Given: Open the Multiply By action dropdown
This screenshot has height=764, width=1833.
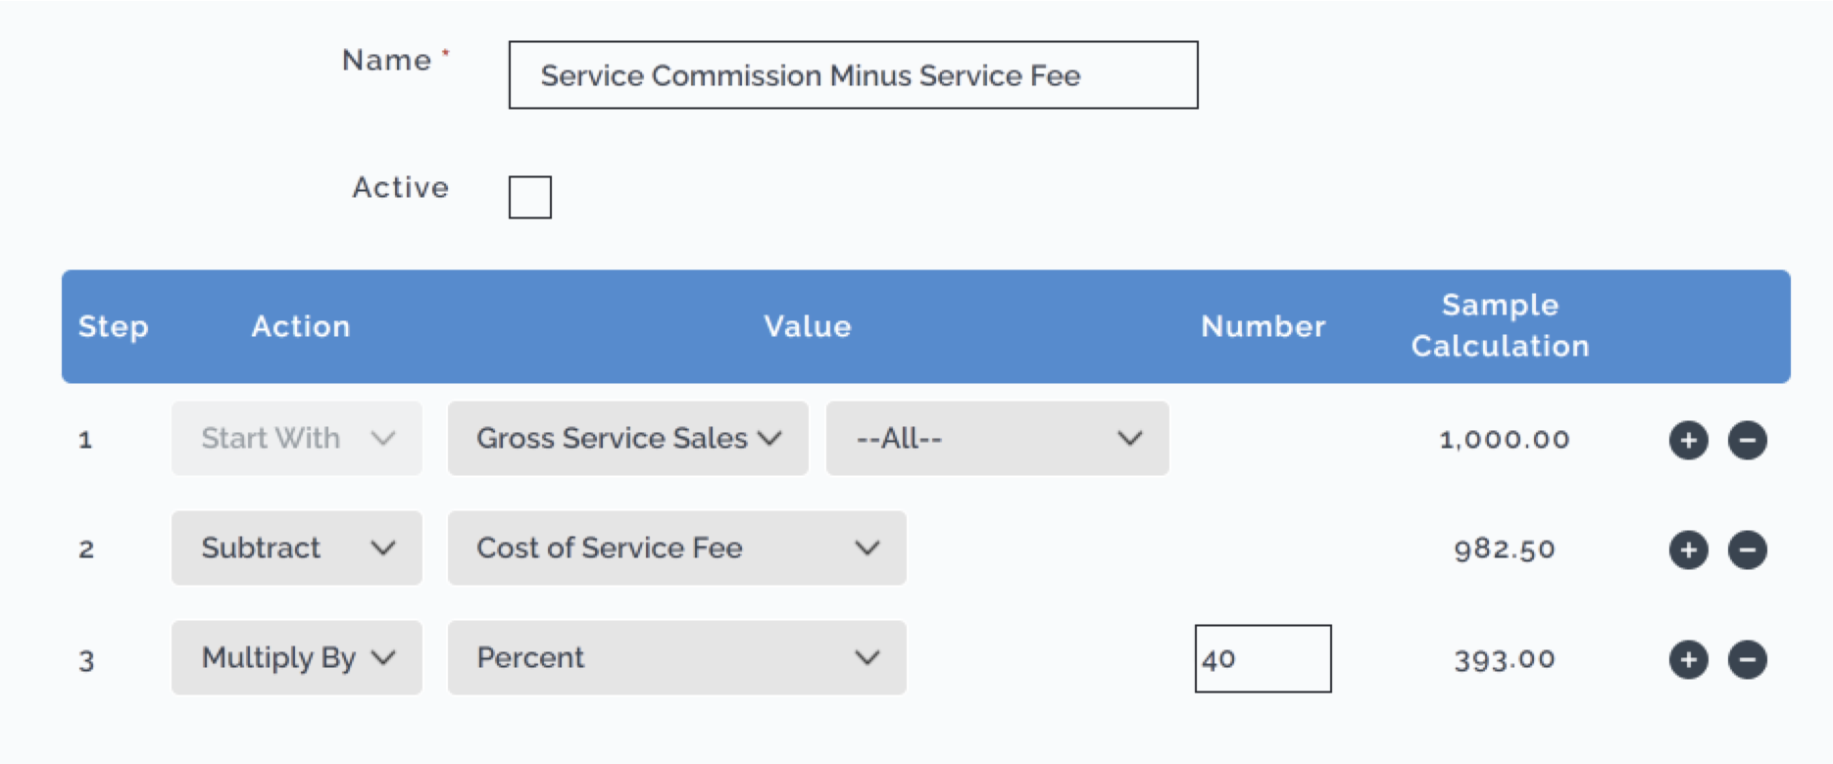Looking at the screenshot, I should [x=297, y=657].
